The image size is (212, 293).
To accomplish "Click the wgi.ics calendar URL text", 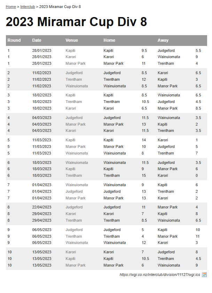I will (160, 275).
